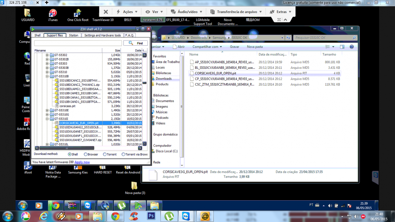Click the Internet Explorer icon in the outer taskbar
The width and height of the screenshot is (395, 222).
coord(43,216)
